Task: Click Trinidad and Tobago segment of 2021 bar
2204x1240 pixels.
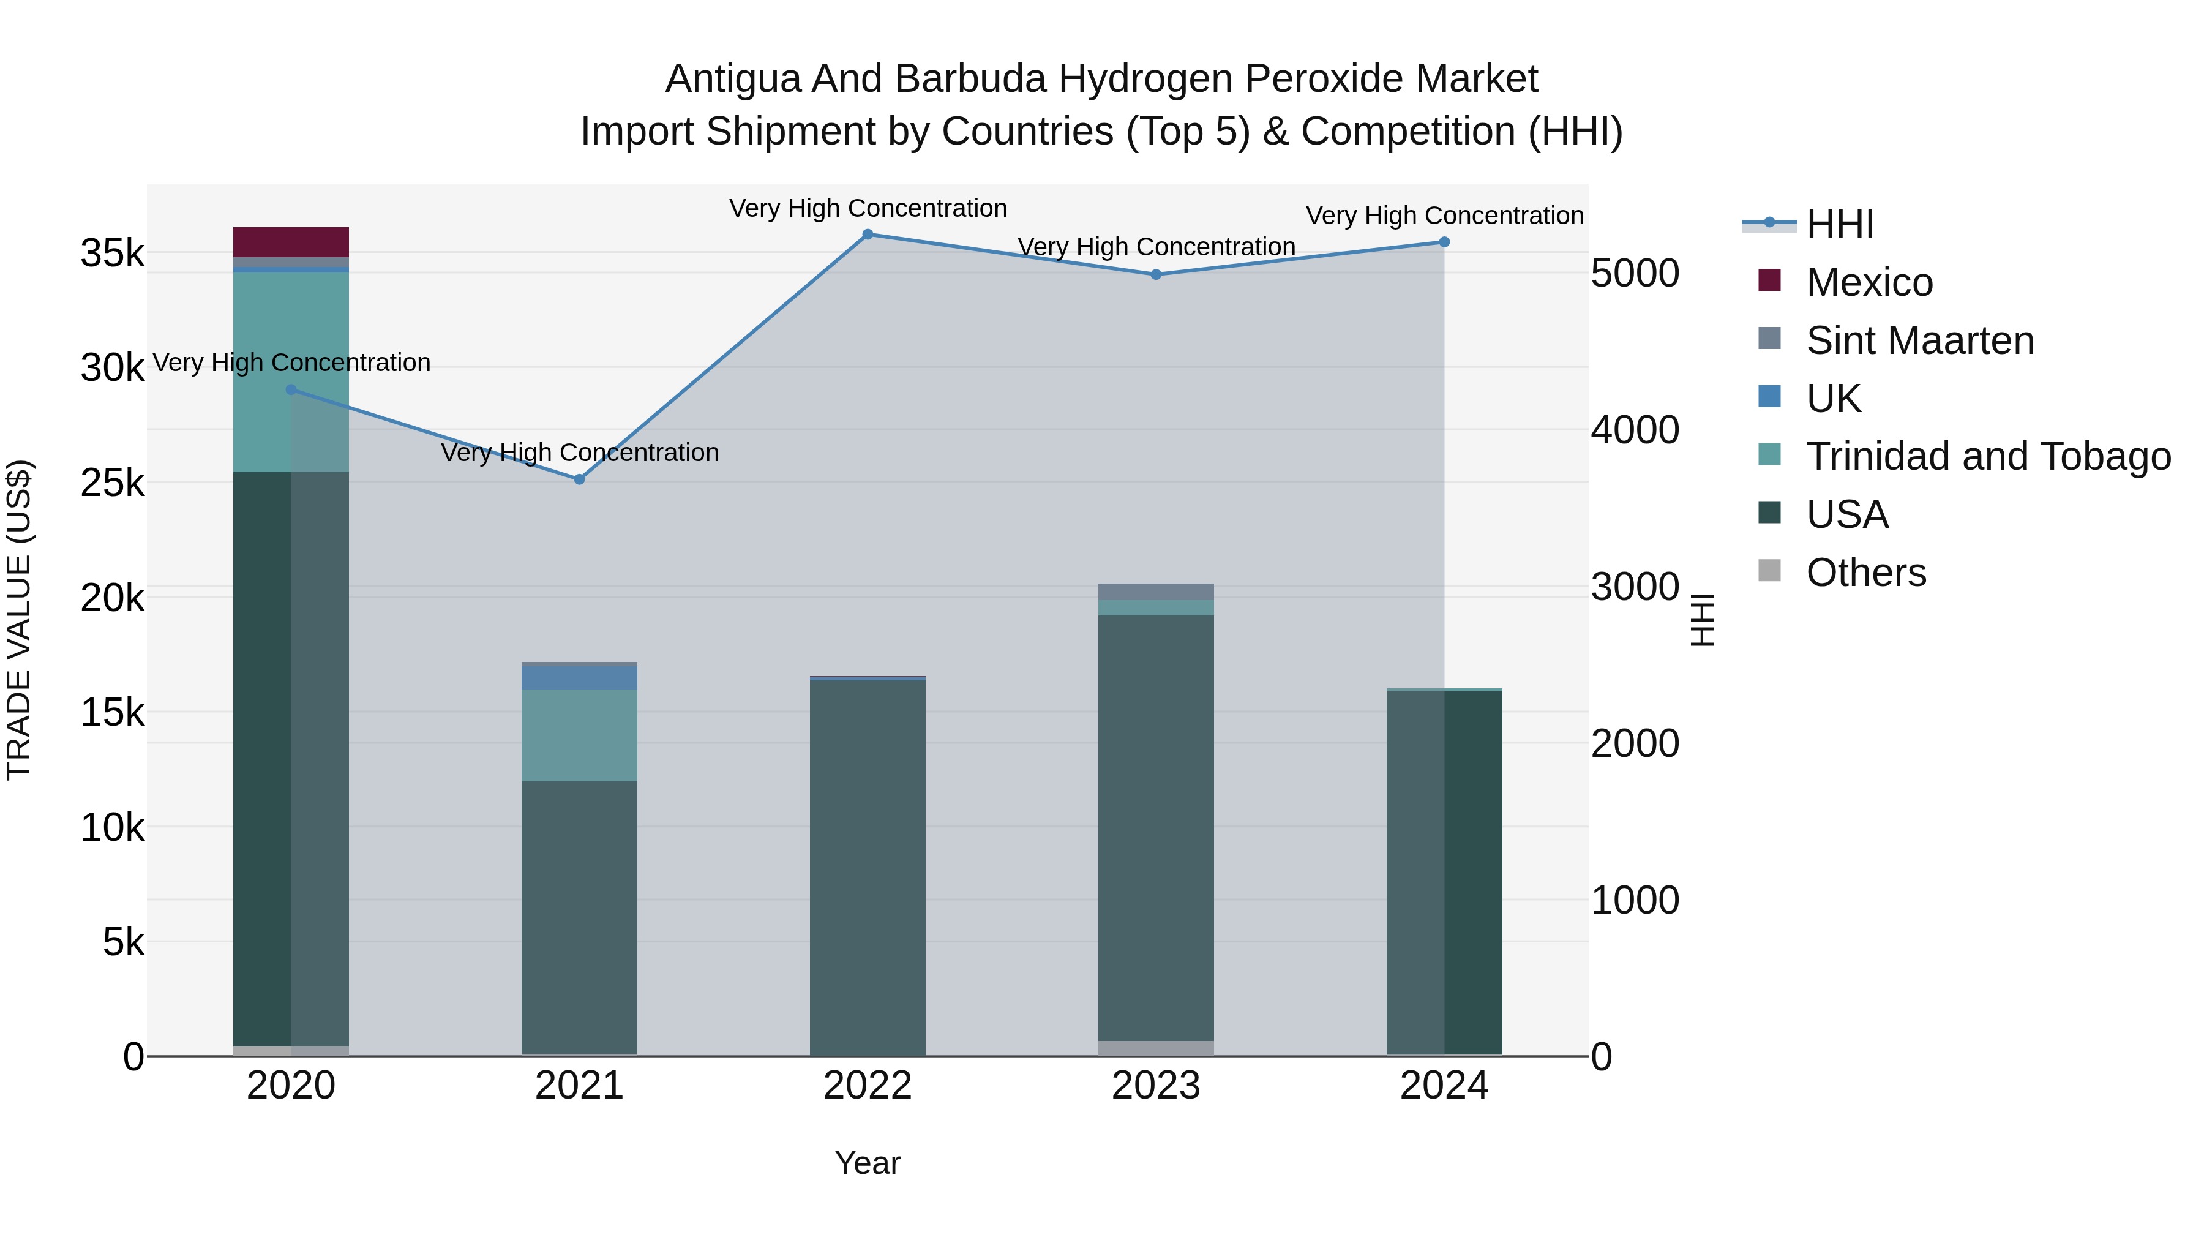Action: pos(579,735)
